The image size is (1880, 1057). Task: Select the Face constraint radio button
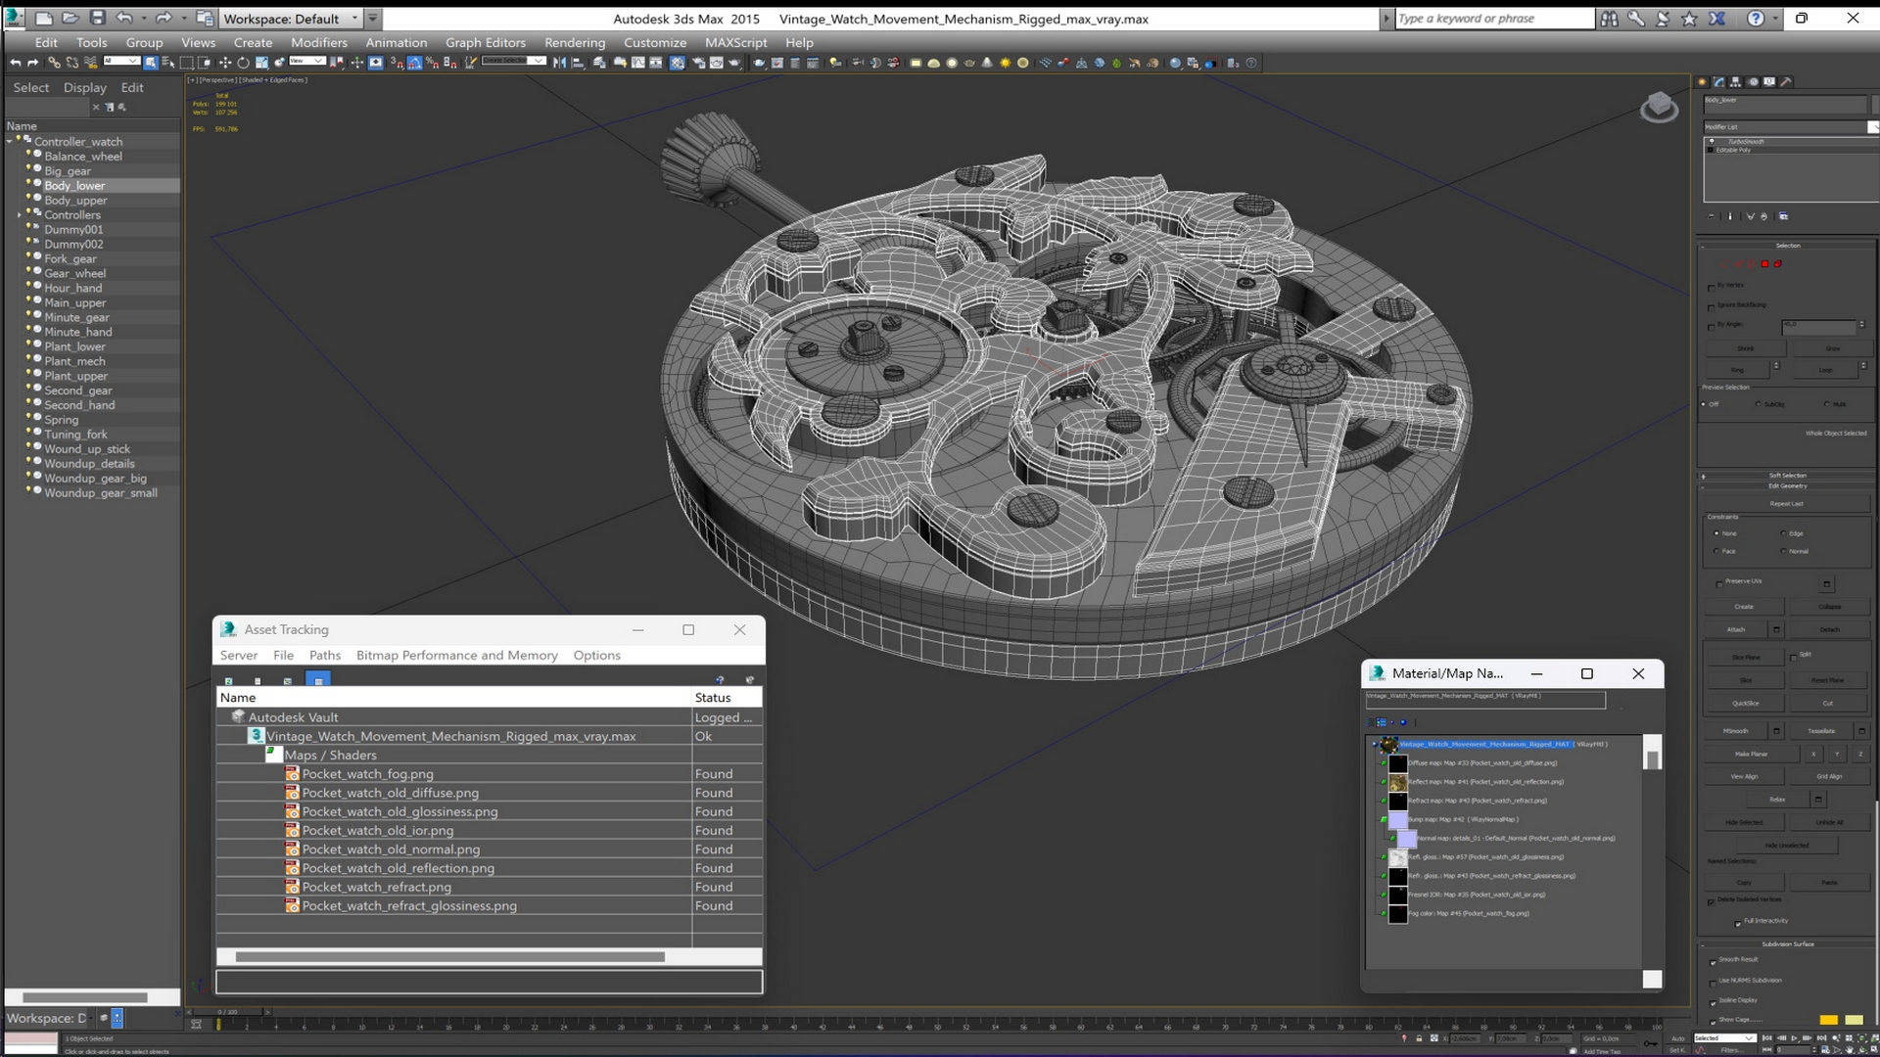[1716, 551]
